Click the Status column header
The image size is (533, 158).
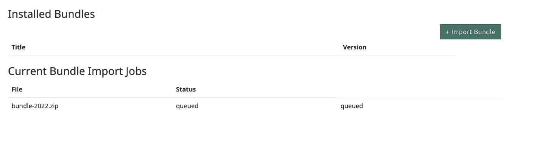click(x=186, y=89)
